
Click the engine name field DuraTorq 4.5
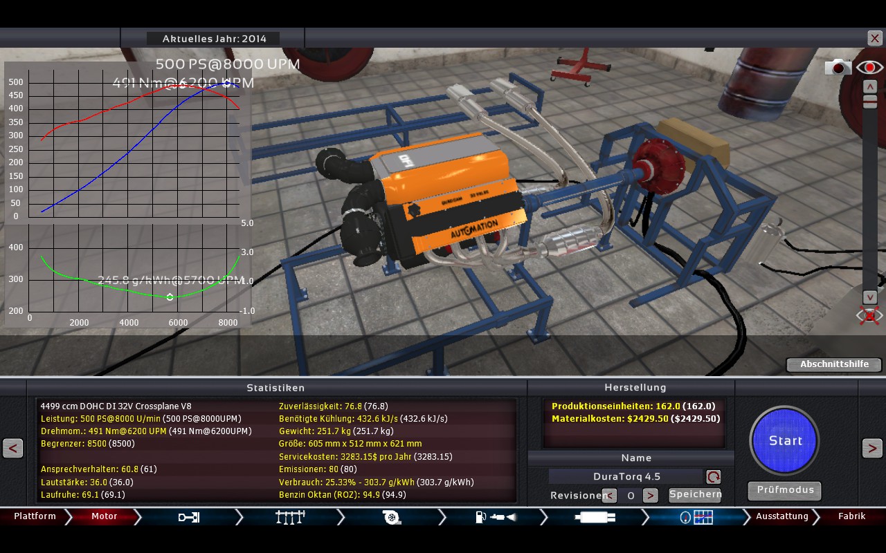[x=626, y=476]
